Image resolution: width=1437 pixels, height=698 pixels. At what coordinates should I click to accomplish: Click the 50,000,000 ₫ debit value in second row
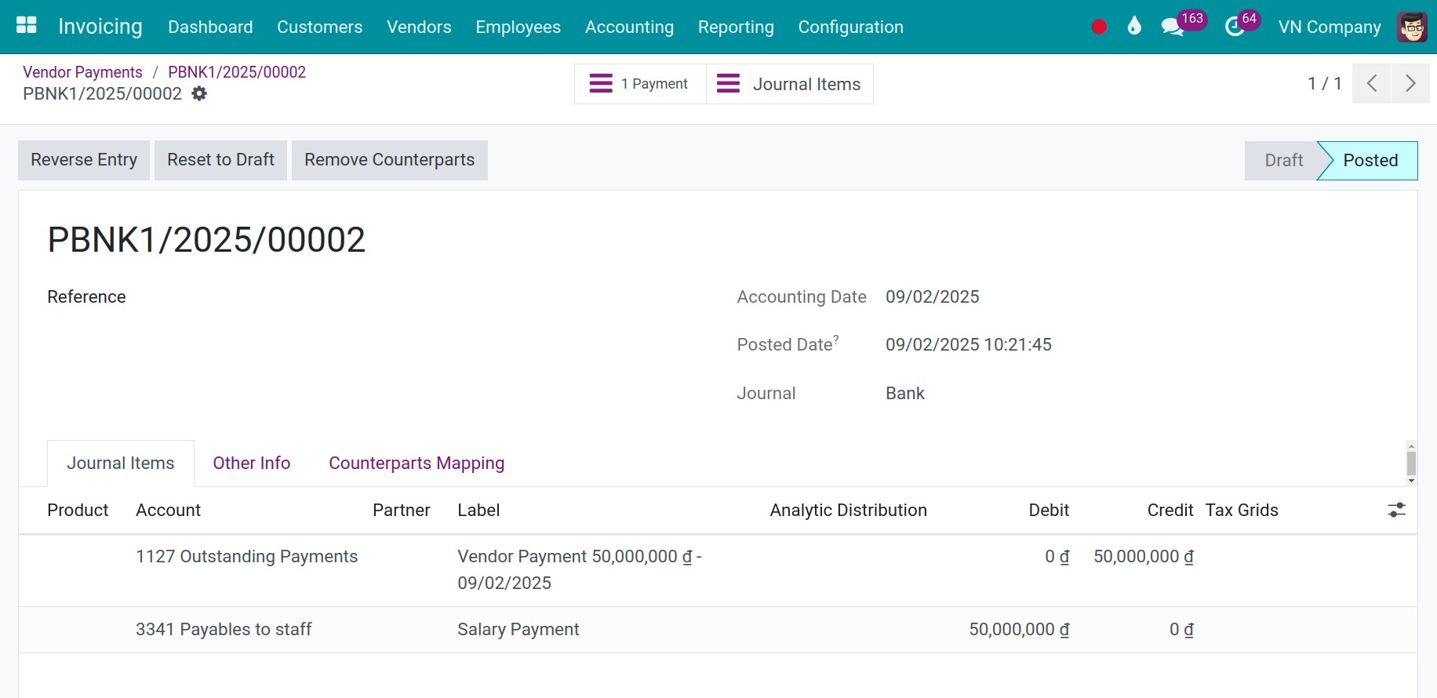tap(1019, 630)
